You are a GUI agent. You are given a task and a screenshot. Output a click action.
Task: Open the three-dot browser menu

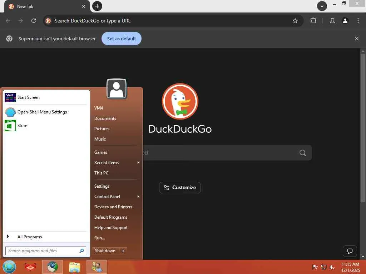[358, 21]
